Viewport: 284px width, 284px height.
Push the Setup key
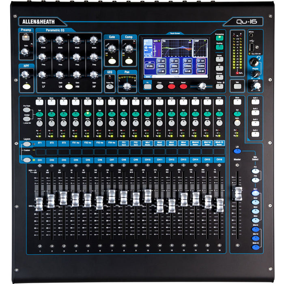click(219, 86)
